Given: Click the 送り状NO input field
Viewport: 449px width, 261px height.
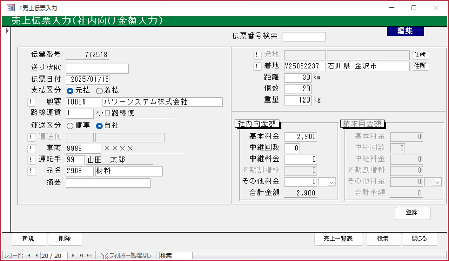Looking at the screenshot, I should coord(97,68).
